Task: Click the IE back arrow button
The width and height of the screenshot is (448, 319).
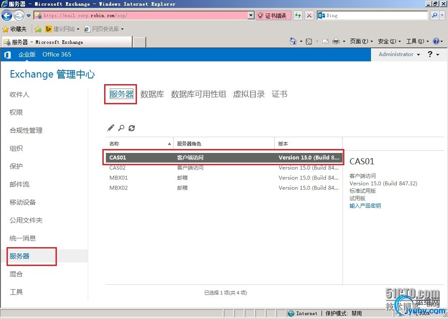Action: click(7, 15)
